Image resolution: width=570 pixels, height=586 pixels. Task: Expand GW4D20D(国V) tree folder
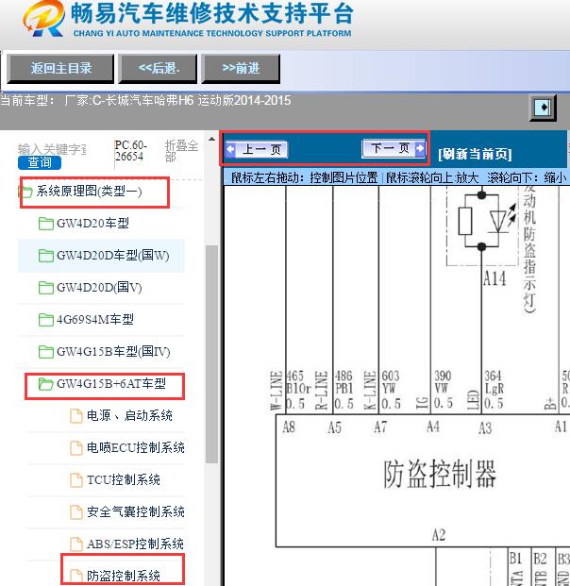(99, 288)
